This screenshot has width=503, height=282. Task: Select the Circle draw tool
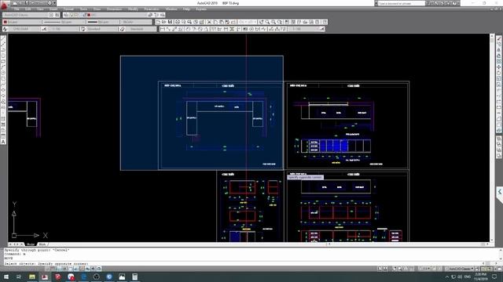tap(3, 73)
